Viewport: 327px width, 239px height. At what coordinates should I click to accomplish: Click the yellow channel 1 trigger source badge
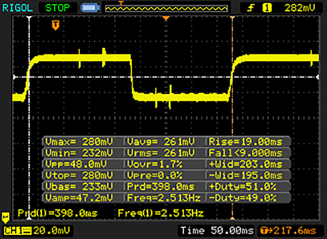point(267,8)
